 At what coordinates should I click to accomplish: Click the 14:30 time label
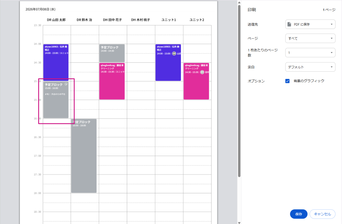(37, 63)
